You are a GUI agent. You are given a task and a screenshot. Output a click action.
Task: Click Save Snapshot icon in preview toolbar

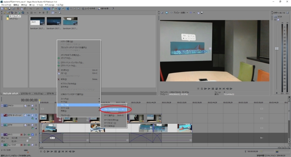pos(202,13)
